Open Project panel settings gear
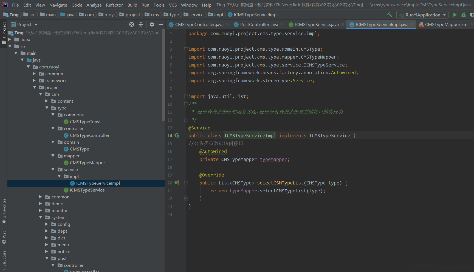The image size is (474, 272). click(x=152, y=25)
